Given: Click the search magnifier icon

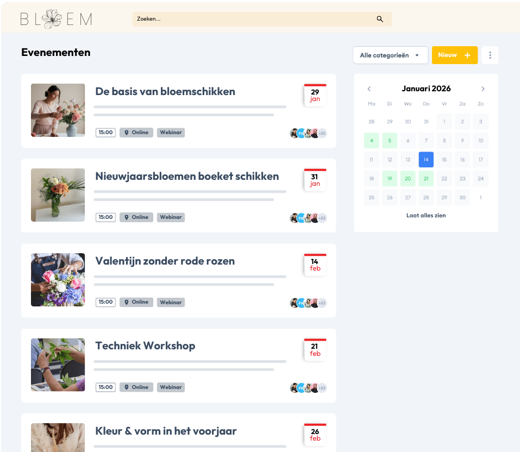Looking at the screenshot, I should click(380, 19).
